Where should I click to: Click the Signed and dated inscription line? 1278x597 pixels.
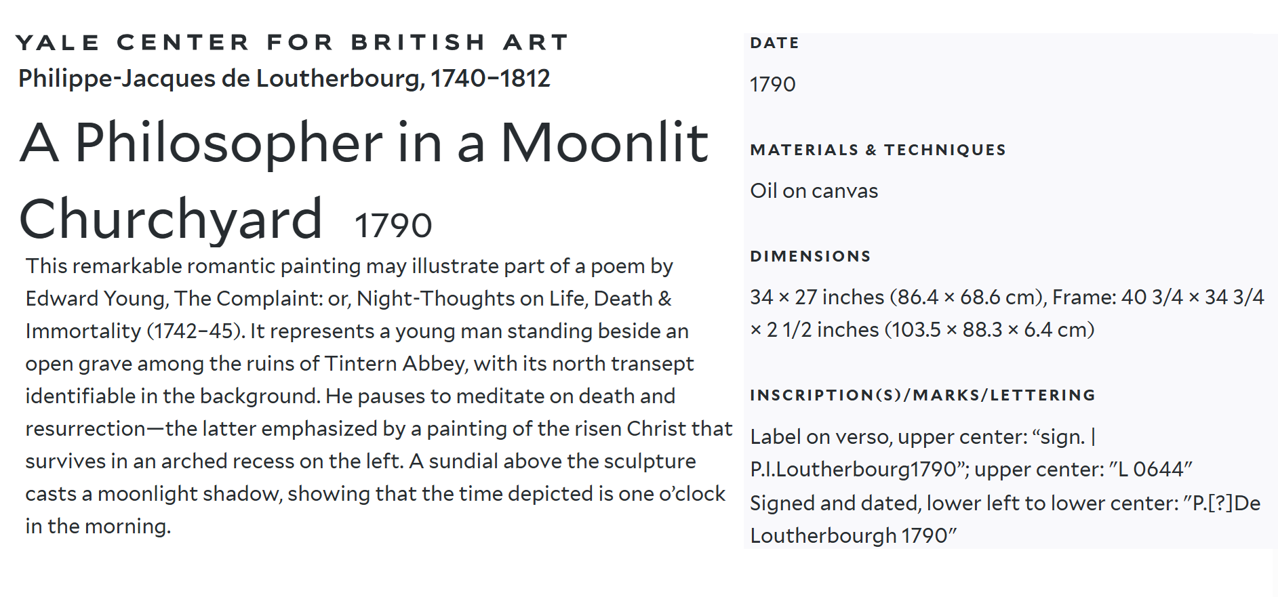coord(1005,519)
